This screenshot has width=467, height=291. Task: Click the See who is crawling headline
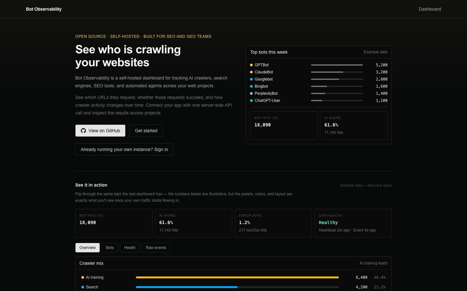click(128, 56)
